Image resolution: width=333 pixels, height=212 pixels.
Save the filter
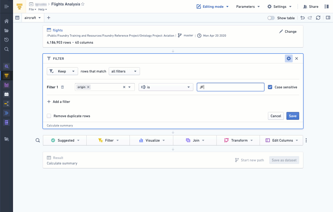tap(293, 116)
